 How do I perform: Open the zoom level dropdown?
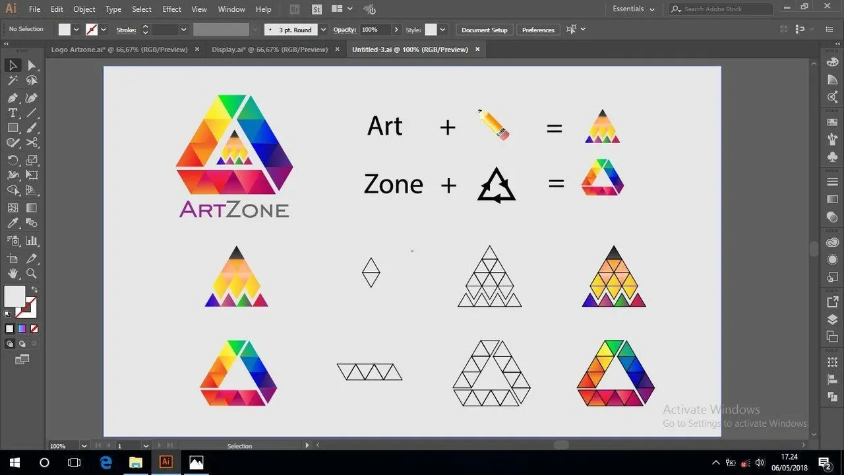pos(84,446)
